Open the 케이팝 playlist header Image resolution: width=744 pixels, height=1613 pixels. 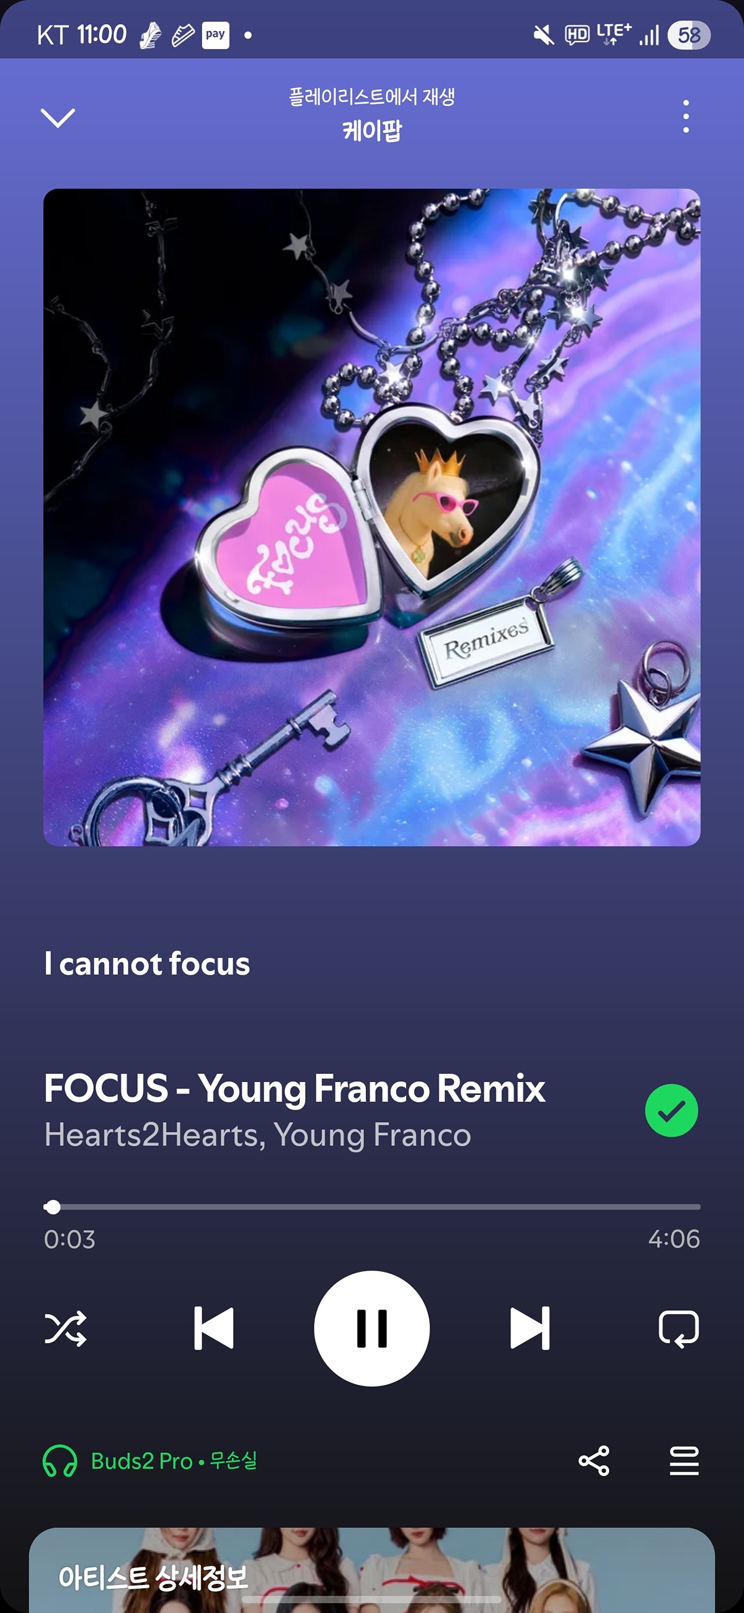point(371,130)
